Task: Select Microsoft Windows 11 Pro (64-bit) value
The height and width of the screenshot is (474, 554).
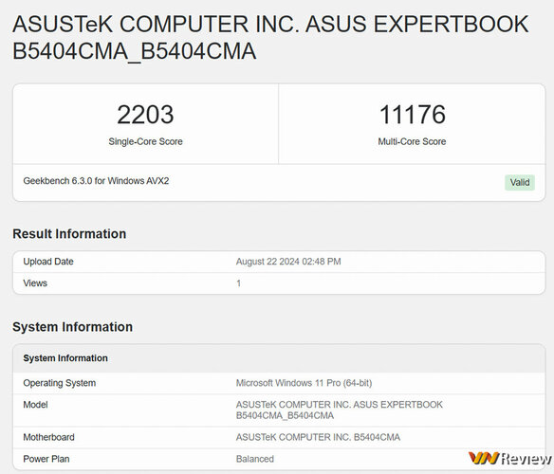Action: click(304, 383)
